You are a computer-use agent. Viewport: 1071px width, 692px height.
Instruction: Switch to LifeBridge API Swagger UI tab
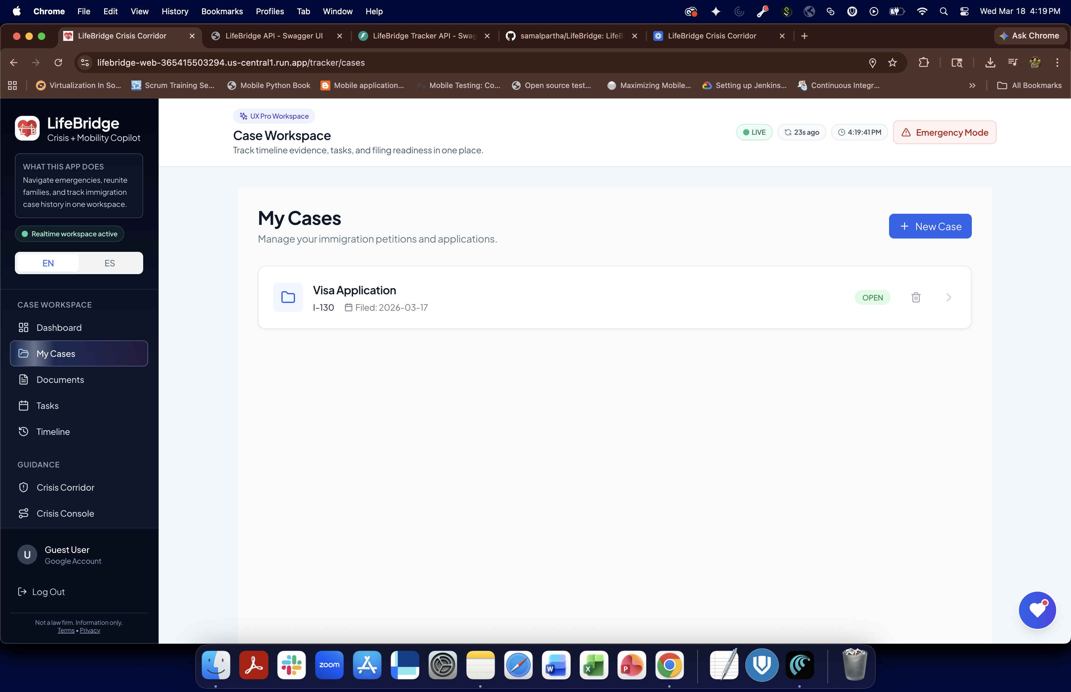tap(274, 36)
